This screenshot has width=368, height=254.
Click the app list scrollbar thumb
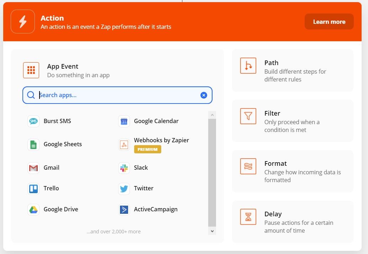[212, 173]
